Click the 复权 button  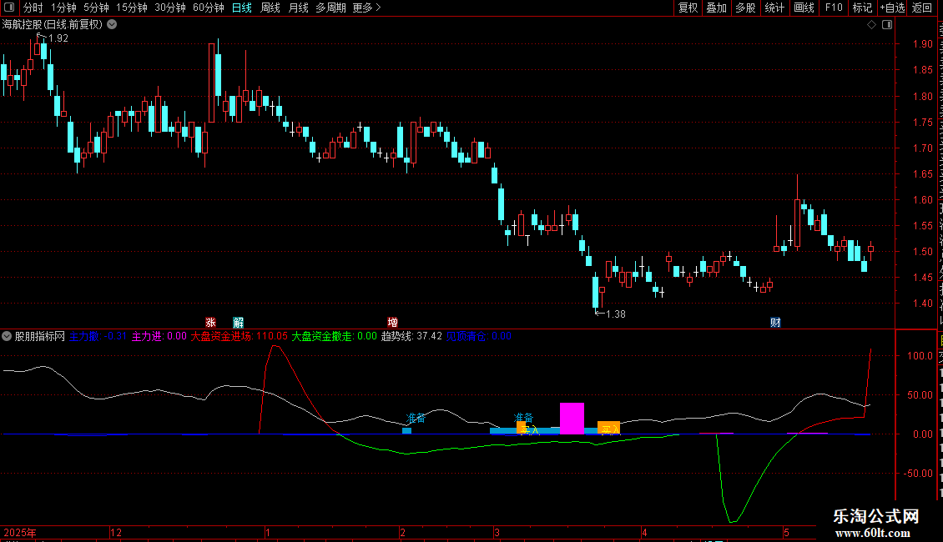tap(688, 8)
